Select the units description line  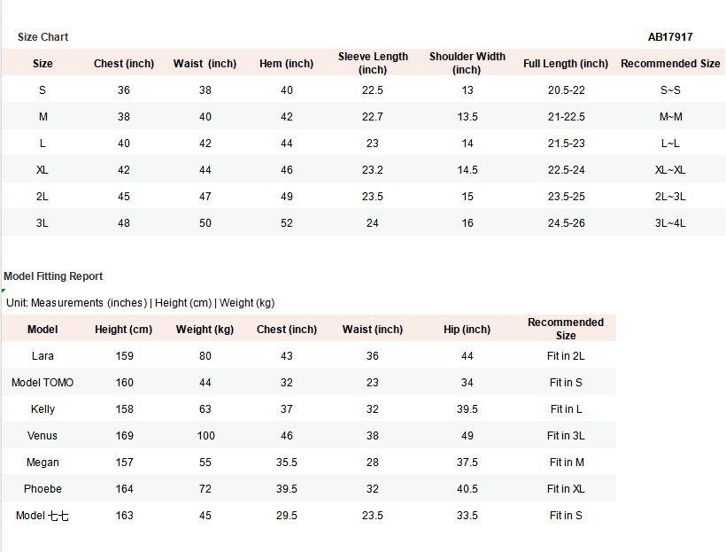coord(140,303)
